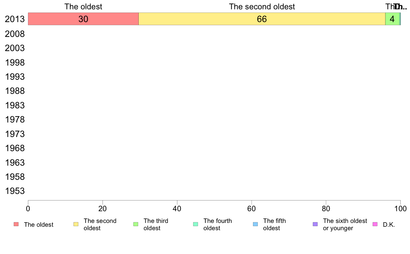This screenshot has height=254, width=410.
Task: Click the 1953 year label
Action: [x=14, y=191]
